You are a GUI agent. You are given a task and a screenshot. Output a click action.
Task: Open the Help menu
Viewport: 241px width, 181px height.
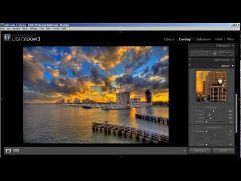click(64, 29)
